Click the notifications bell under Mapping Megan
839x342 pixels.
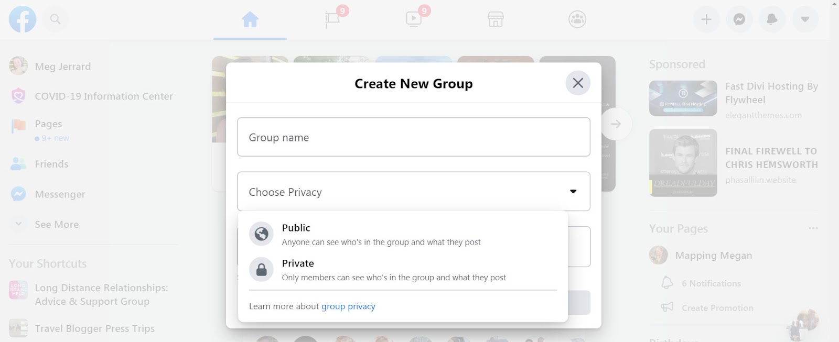click(667, 283)
